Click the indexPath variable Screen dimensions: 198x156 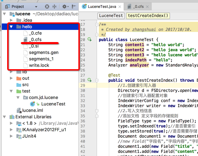click(x=136, y=60)
